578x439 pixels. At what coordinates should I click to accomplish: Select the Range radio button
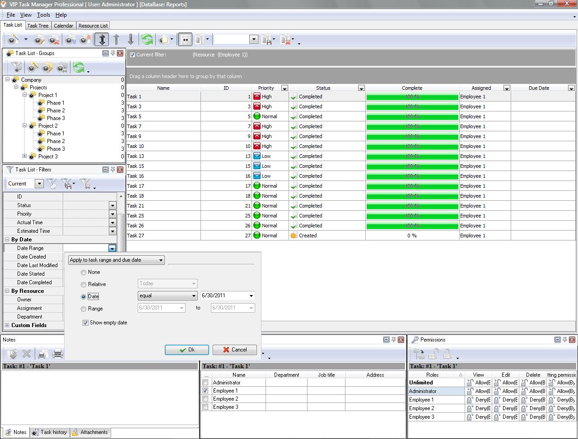pos(84,309)
